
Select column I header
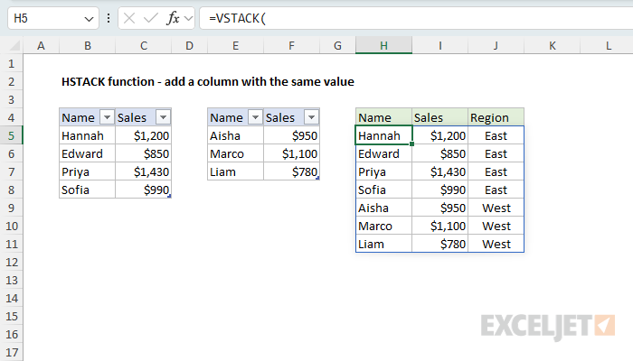440,45
